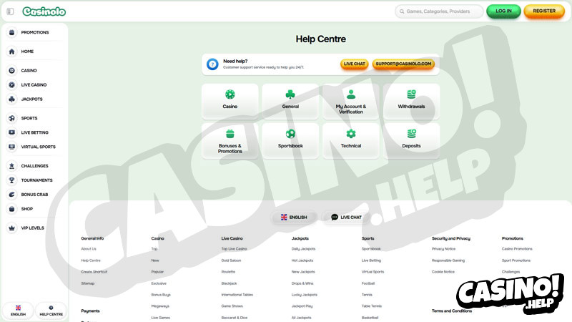
Task: Open Blackjack footer link
Action: [x=229, y=283]
